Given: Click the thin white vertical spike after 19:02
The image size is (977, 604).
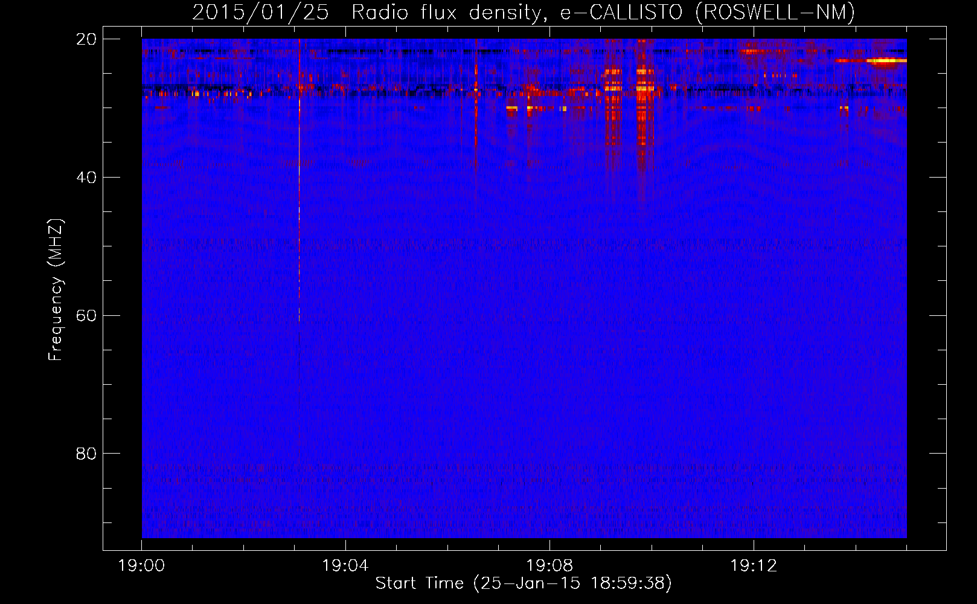Looking at the screenshot, I should point(299,181).
